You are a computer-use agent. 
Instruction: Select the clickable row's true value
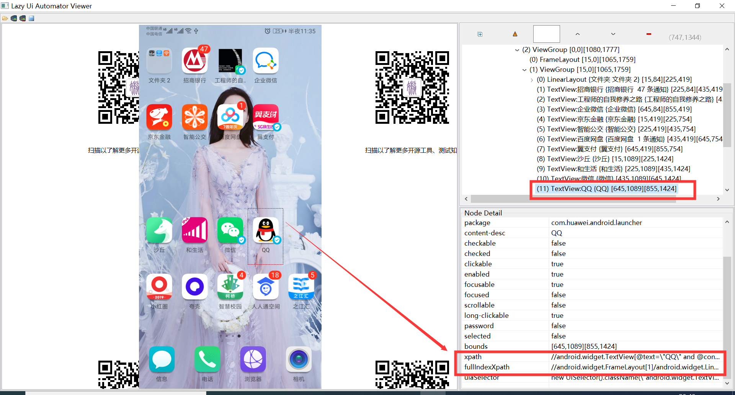point(557,264)
